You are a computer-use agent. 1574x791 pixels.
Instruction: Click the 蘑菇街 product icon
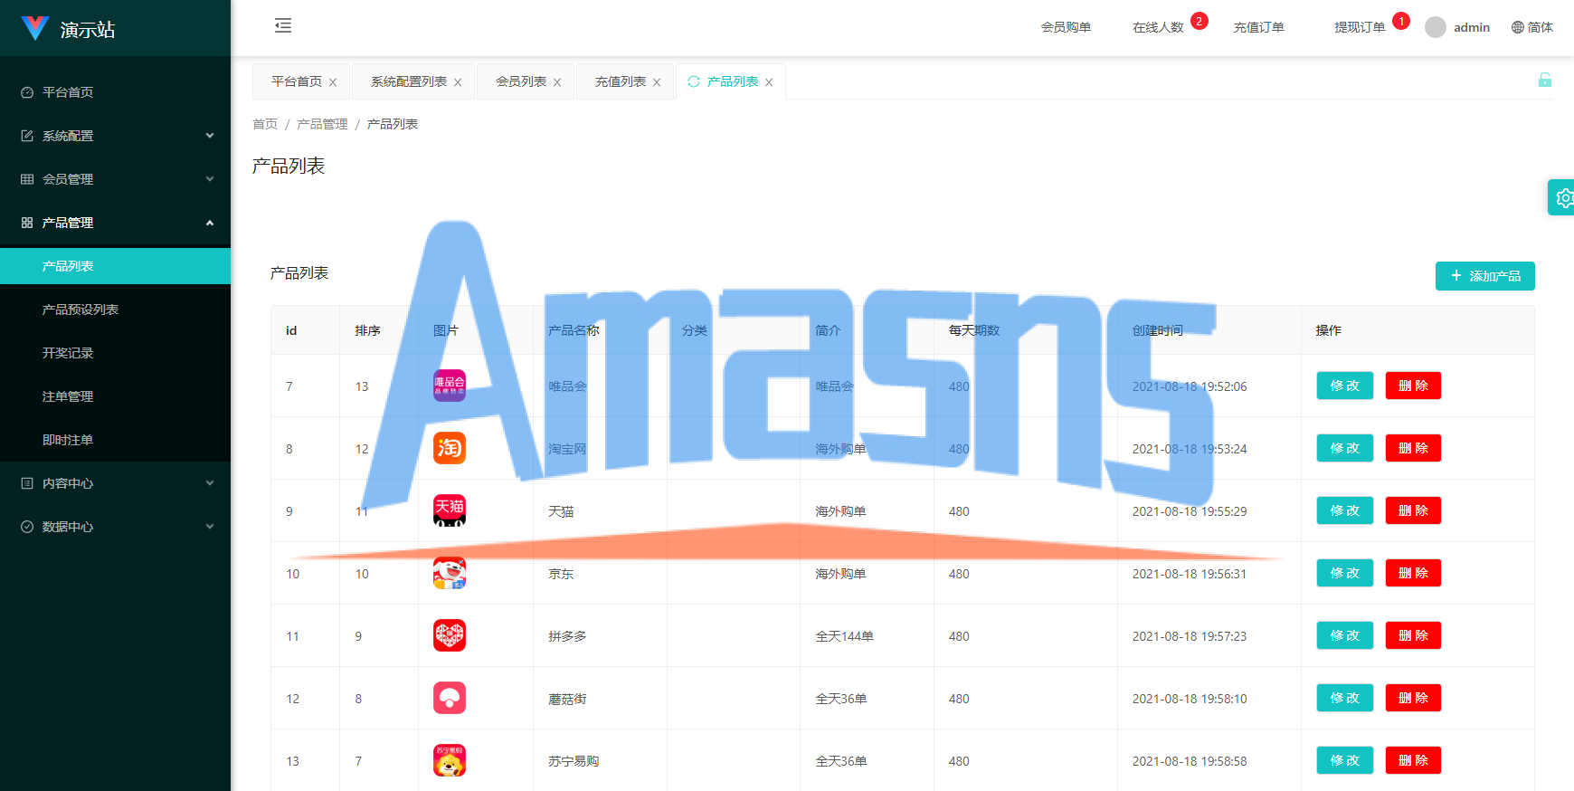click(x=450, y=698)
